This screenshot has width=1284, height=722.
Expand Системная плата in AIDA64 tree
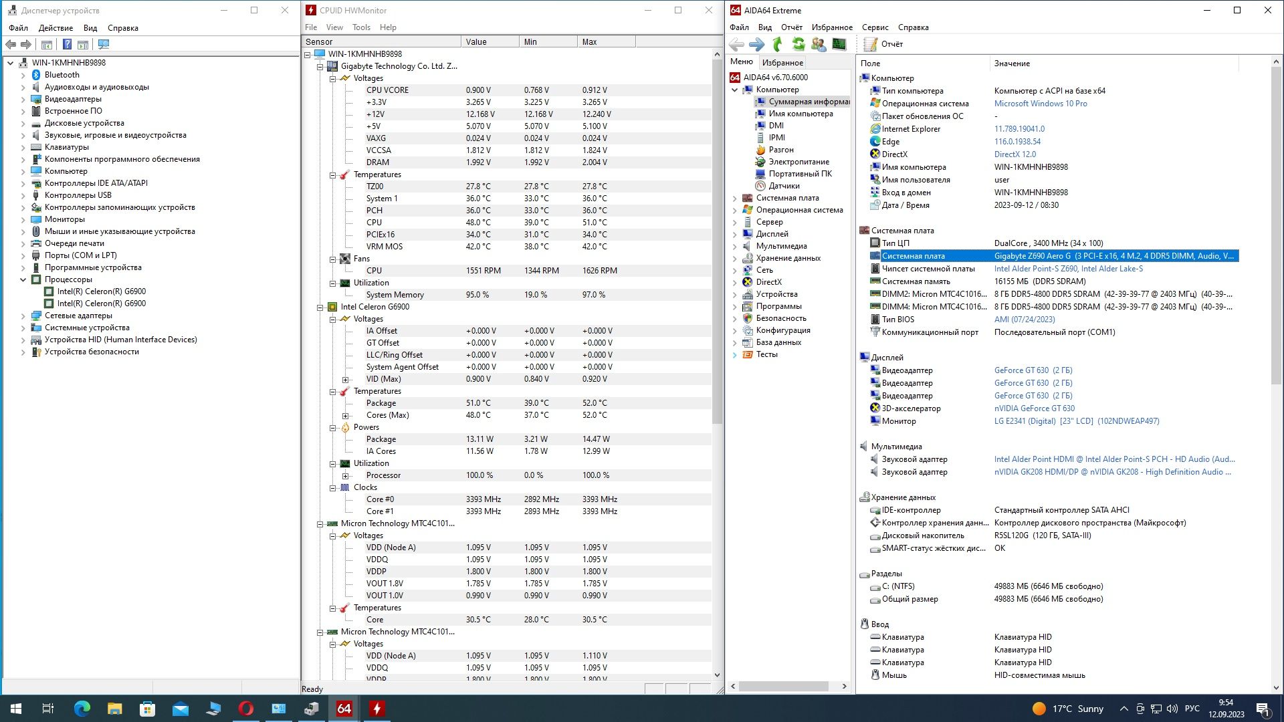pyautogui.click(x=734, y=198)
